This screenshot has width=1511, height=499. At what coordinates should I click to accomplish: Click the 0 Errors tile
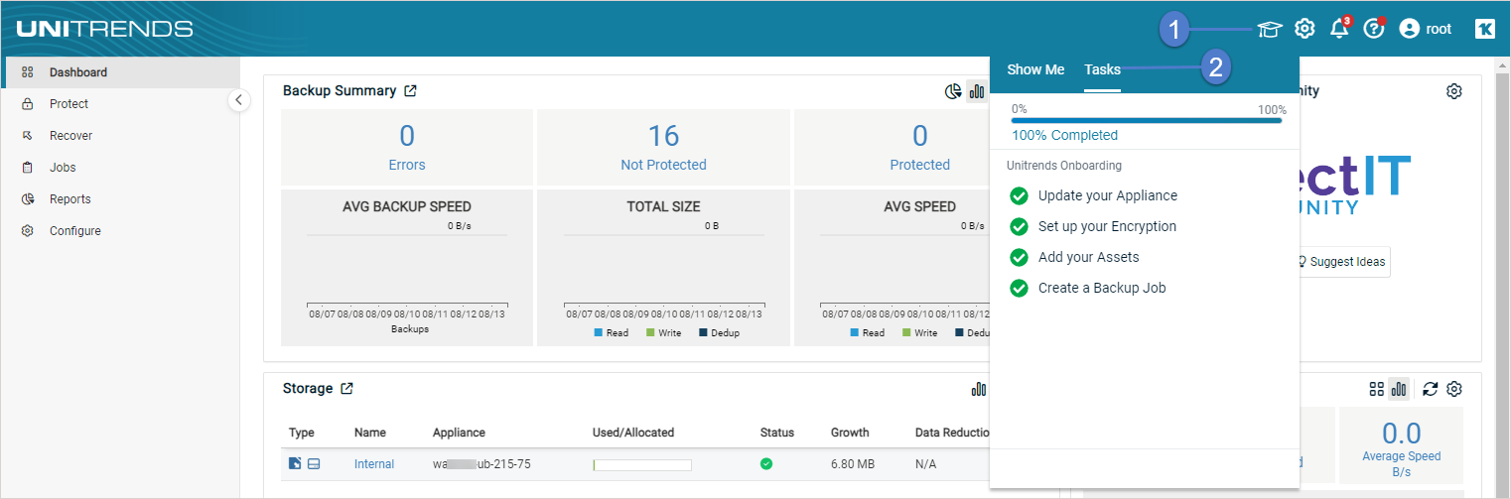point(407,147)
